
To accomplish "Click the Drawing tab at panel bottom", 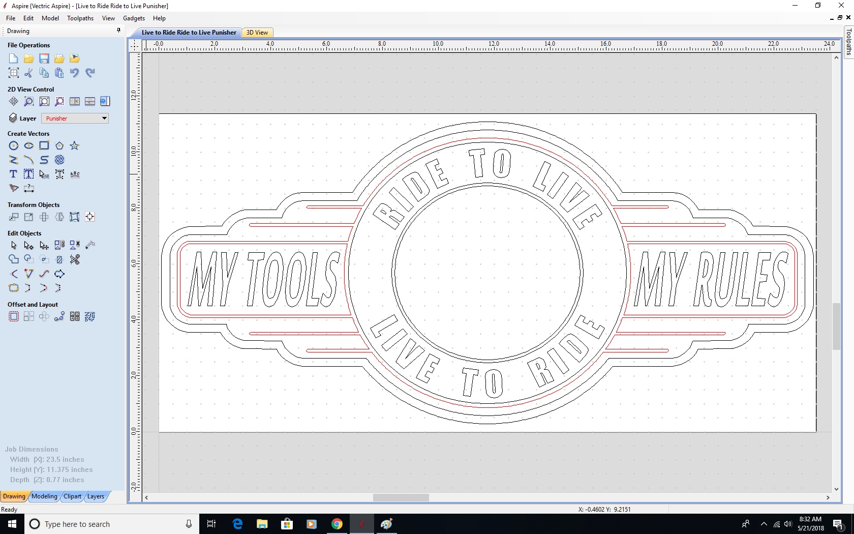I will coord(14,496).
